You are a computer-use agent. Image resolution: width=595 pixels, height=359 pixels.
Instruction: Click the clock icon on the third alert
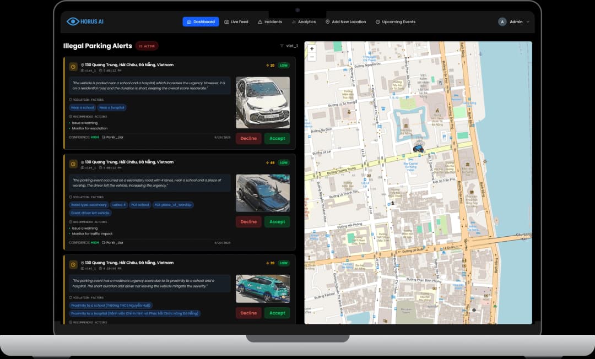(x=73, y=265)
